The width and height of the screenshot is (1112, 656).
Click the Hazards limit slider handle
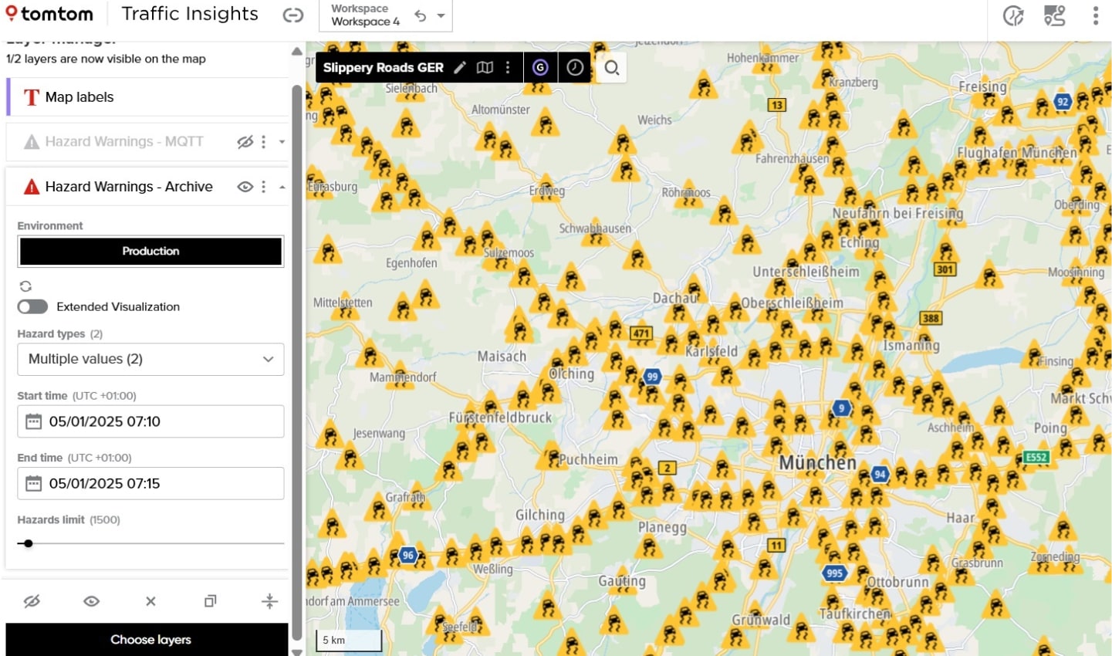pyautogui.click(x=29, y=543)
